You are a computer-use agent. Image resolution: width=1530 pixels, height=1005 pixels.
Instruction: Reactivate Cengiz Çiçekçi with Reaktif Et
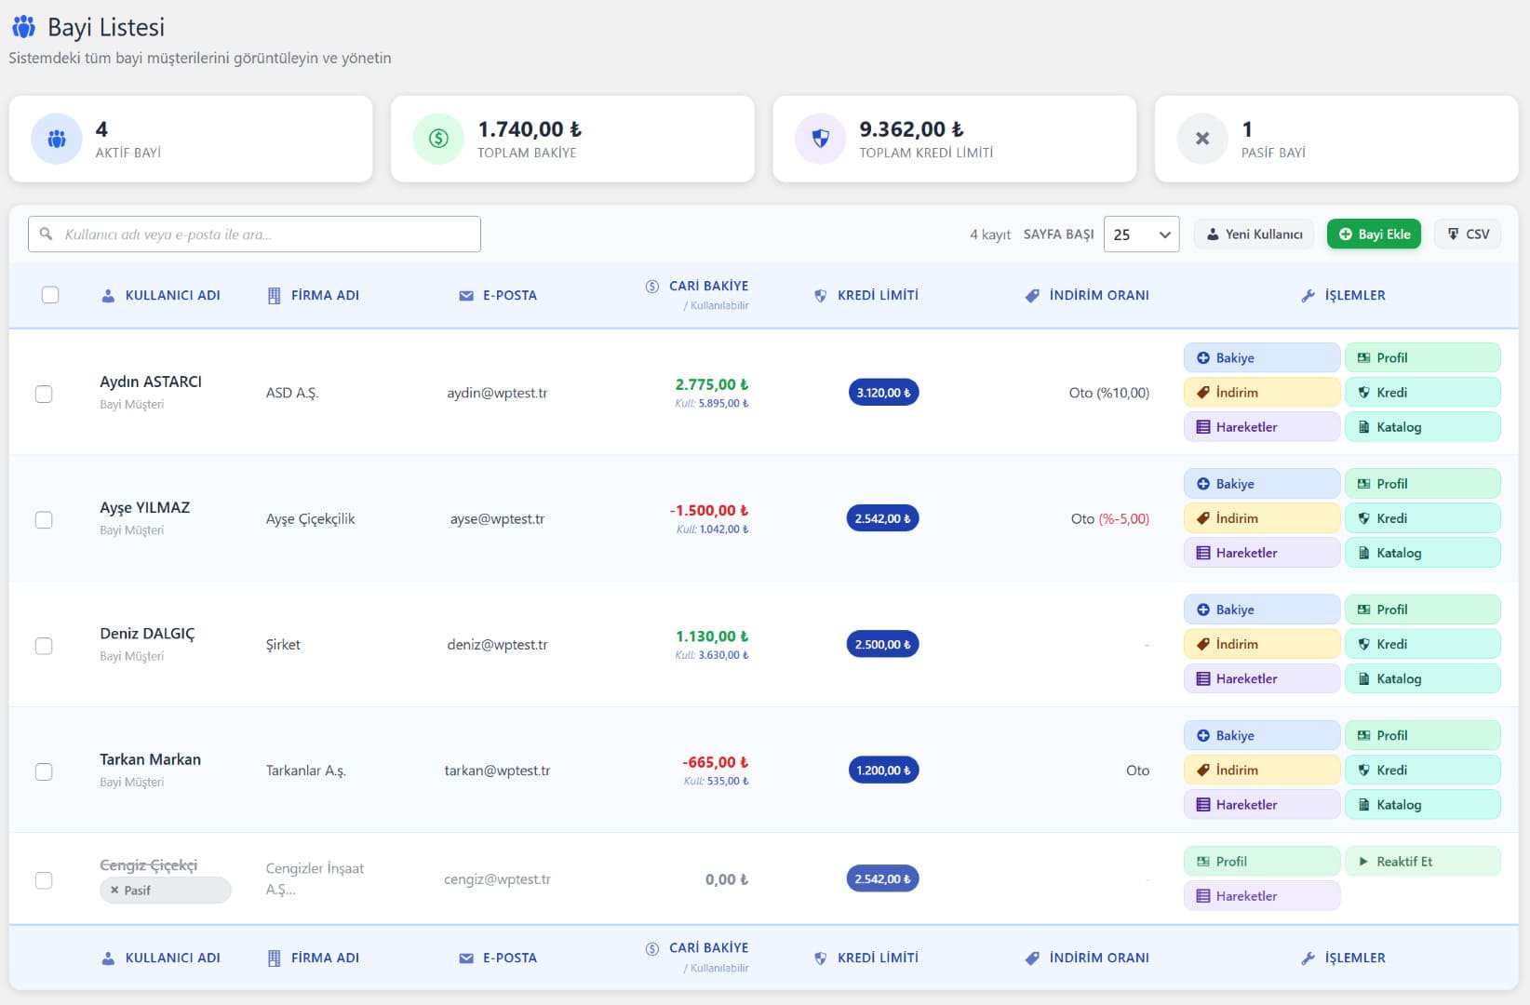click(x=1421, y=862)
